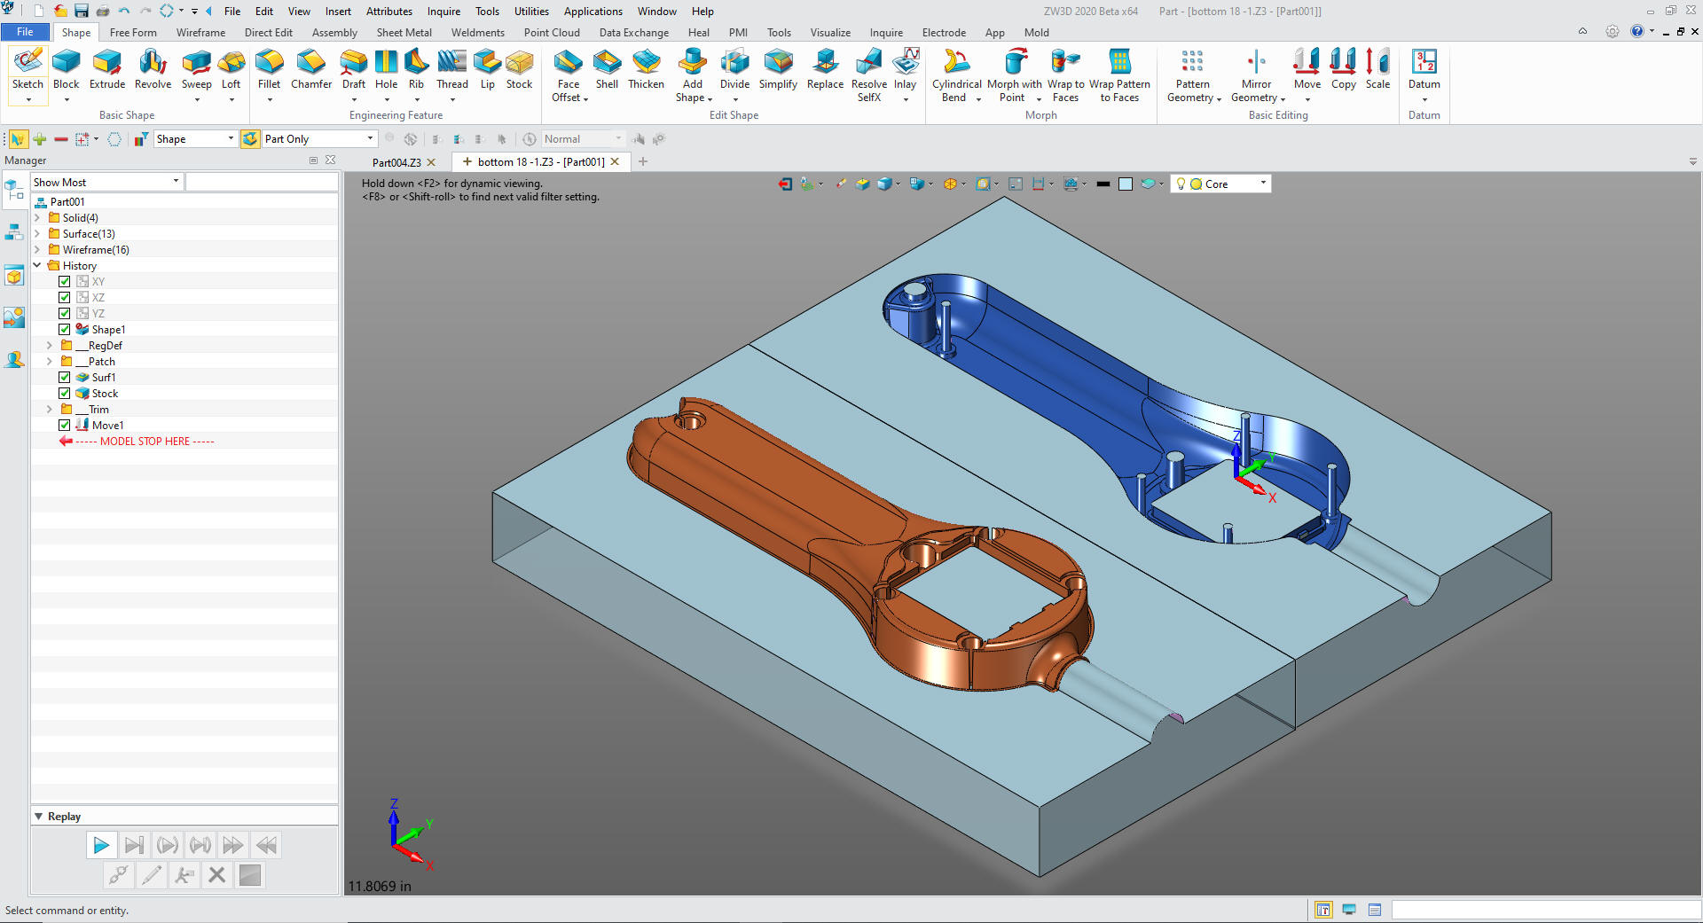
Task: Open the Part004.Z3 document tab
Action: point(396,162)
